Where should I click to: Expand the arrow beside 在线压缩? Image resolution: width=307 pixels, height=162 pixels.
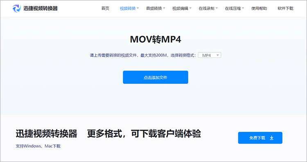click(x=243, y=8)
